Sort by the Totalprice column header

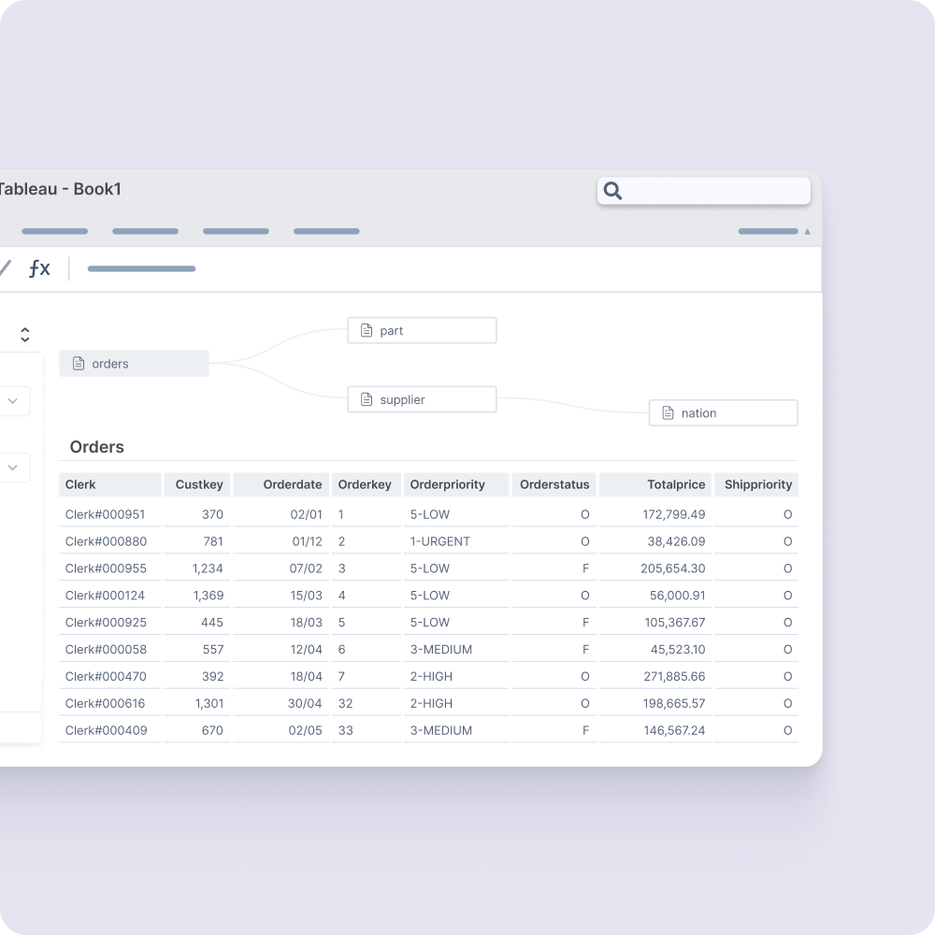tap(676, 484)
